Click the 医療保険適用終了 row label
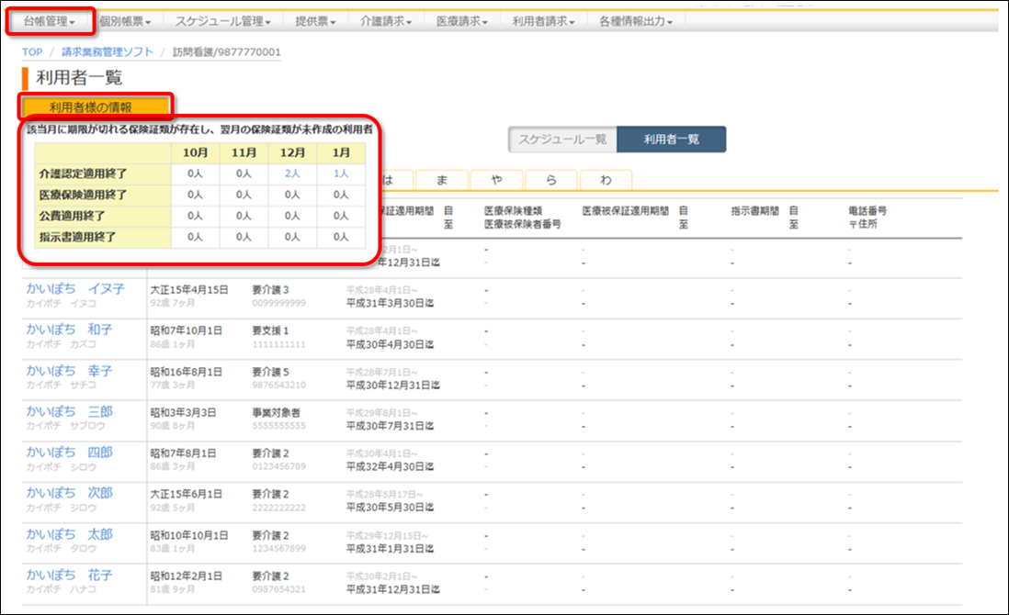 coord(83,195)
